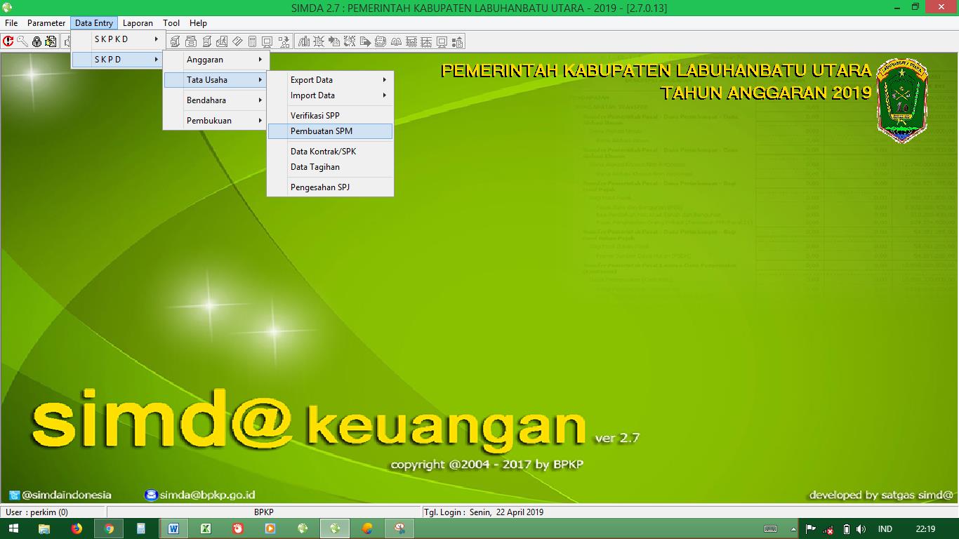Expand the Export Data submenu
The image size is (959, 539).
[330, 80]
